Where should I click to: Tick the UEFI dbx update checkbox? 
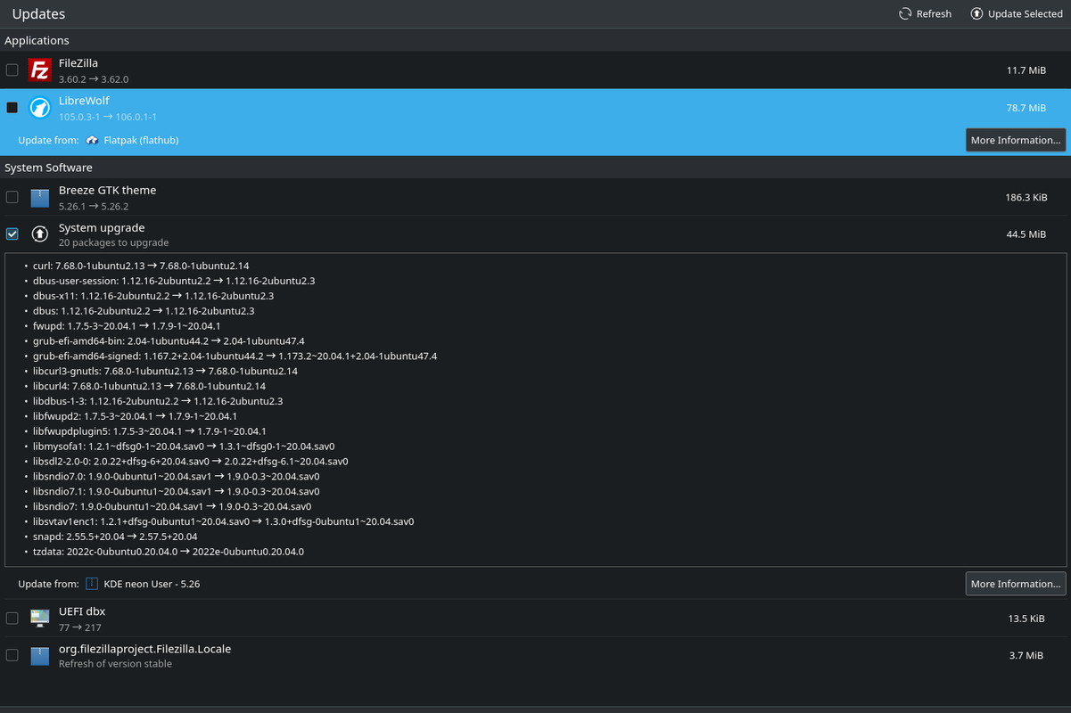(12, 618)
